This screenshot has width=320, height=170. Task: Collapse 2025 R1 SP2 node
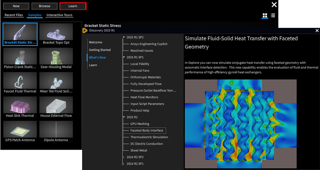tap(124, 37)
